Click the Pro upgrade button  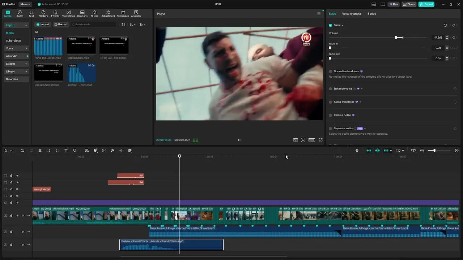pos(394,4)
